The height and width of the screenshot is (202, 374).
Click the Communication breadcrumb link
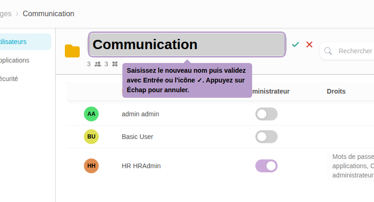pos(48,13)
